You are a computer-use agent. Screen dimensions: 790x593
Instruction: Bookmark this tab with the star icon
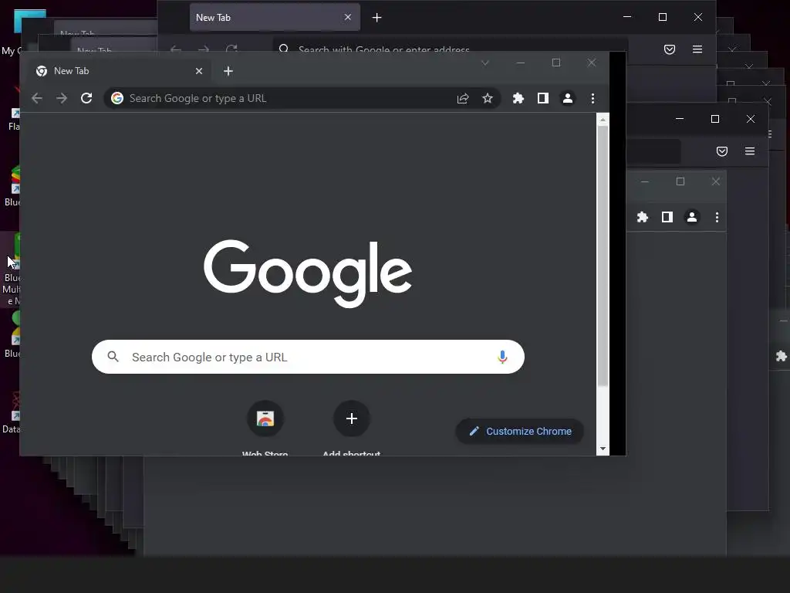coord(488,98)
